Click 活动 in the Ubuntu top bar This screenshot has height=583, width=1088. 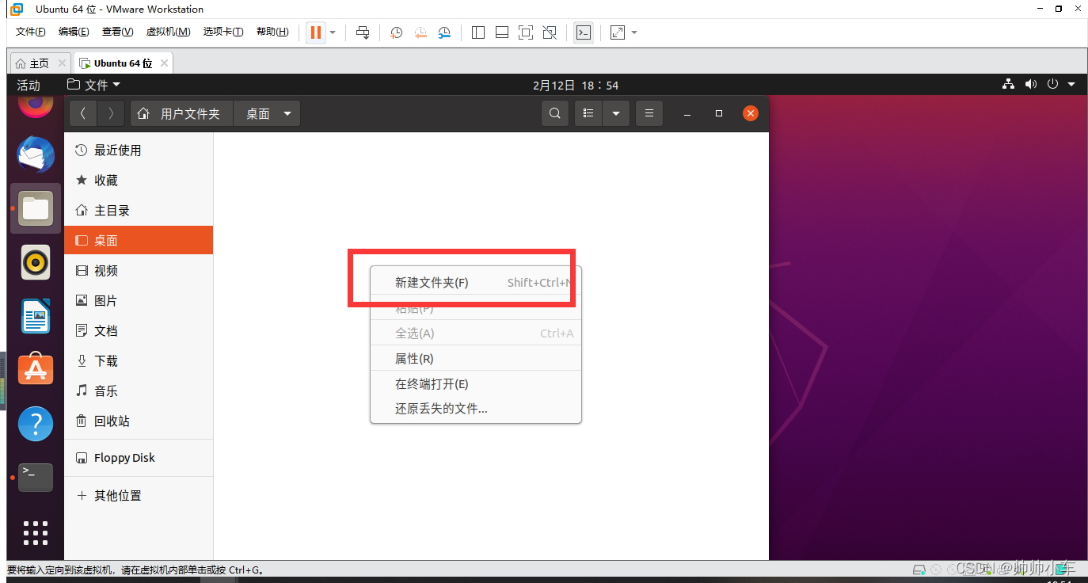[29, 85]
